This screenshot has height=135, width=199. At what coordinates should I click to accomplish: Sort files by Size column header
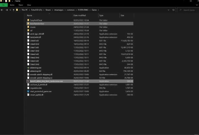[122, 15]
